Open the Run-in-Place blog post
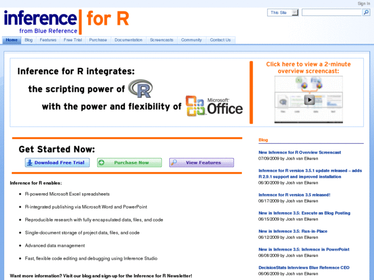The width and height of the screenshot is (374, 280). pos(293,231)
